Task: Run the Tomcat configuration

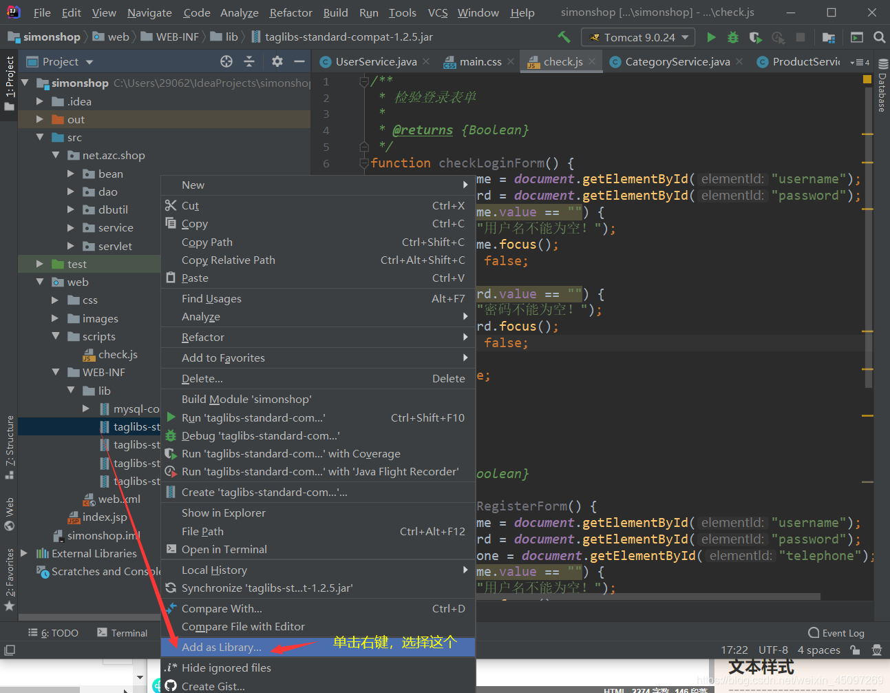Action: pos(712,37)
